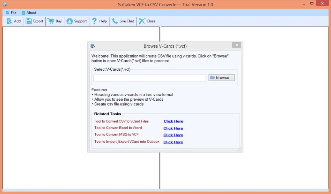Click 'Reading various v-cards in a tree view format'
This screenshot has height=194, width=331.
134,95
